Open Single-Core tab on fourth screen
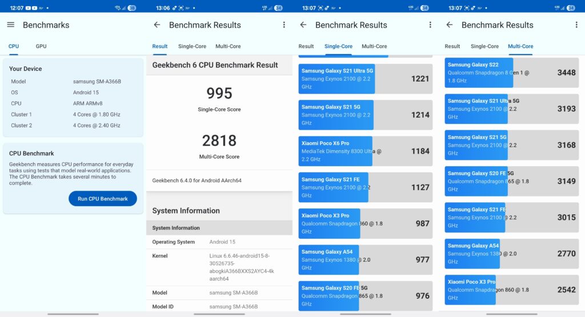Screen dimensions: 585x317 (x=484, y=46)
